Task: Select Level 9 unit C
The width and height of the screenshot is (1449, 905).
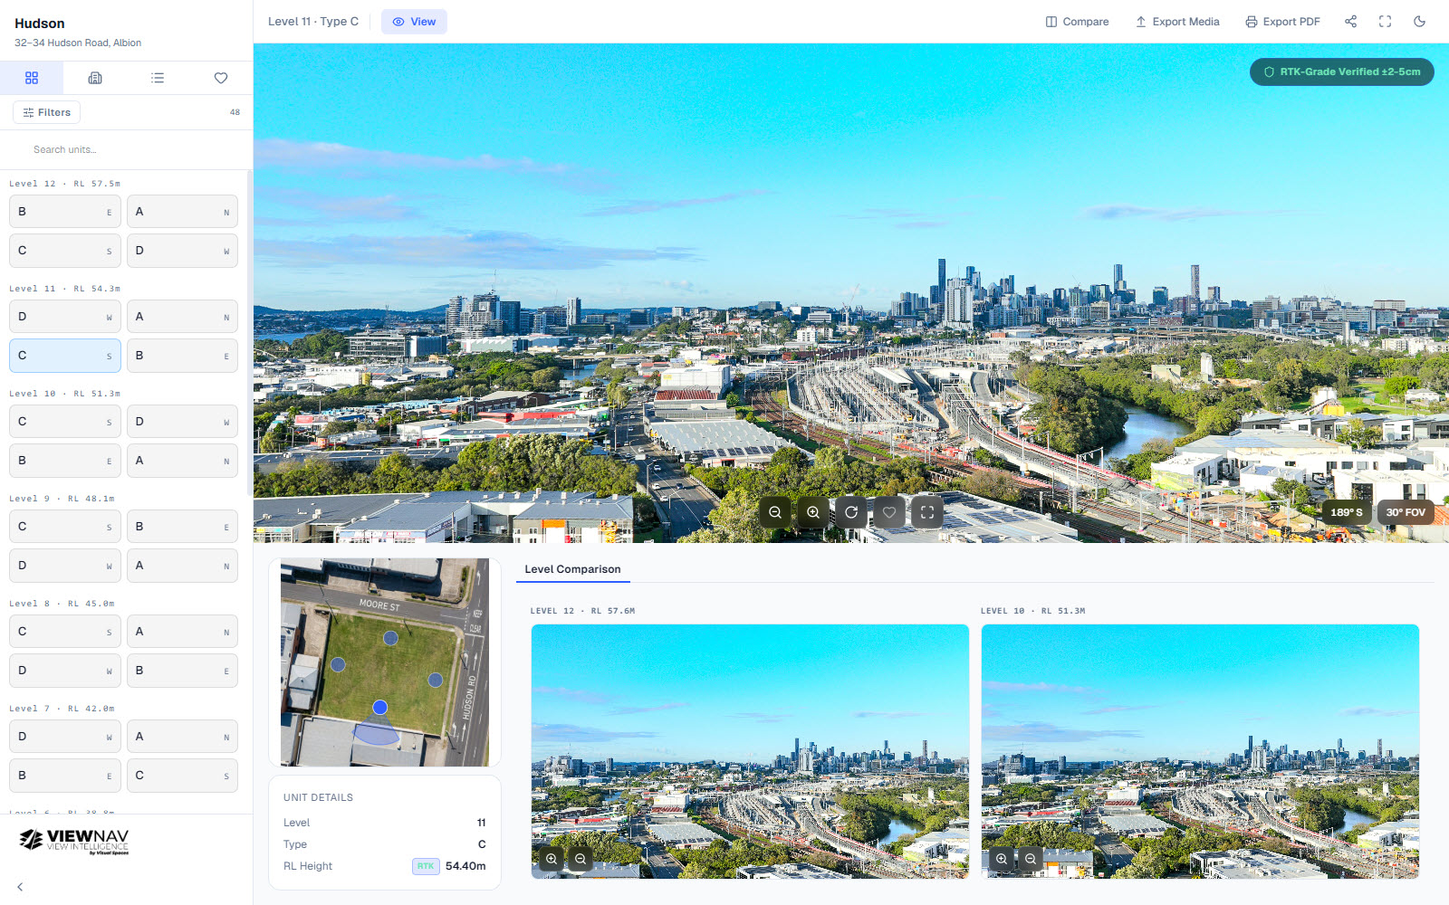Action: click(x=65, y=527)
